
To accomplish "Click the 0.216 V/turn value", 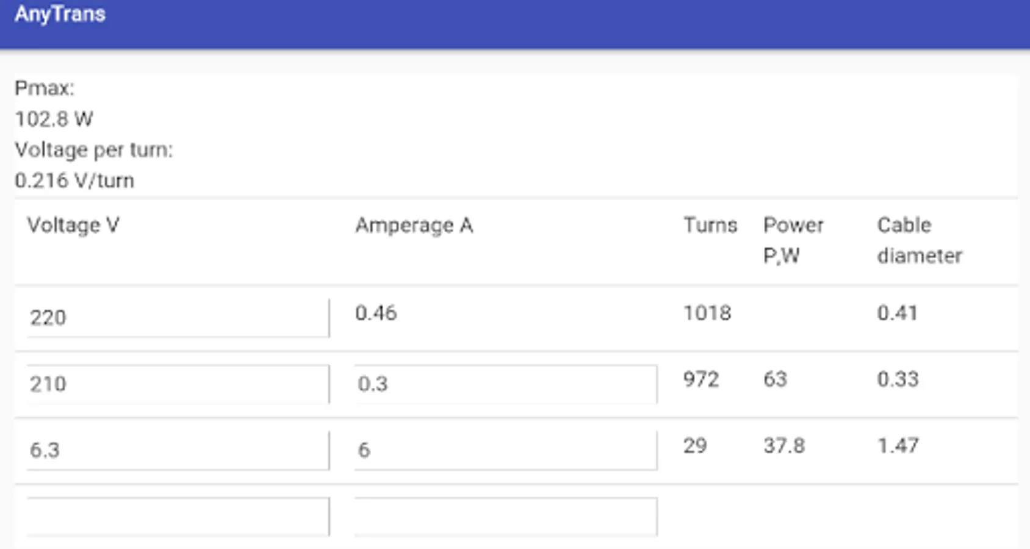I will [x=74, y=181].
